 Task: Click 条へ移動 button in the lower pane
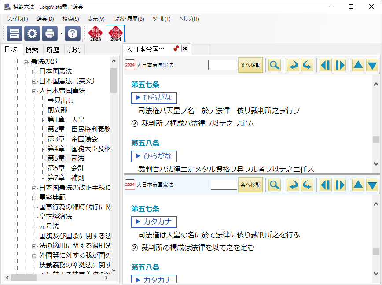250,185
